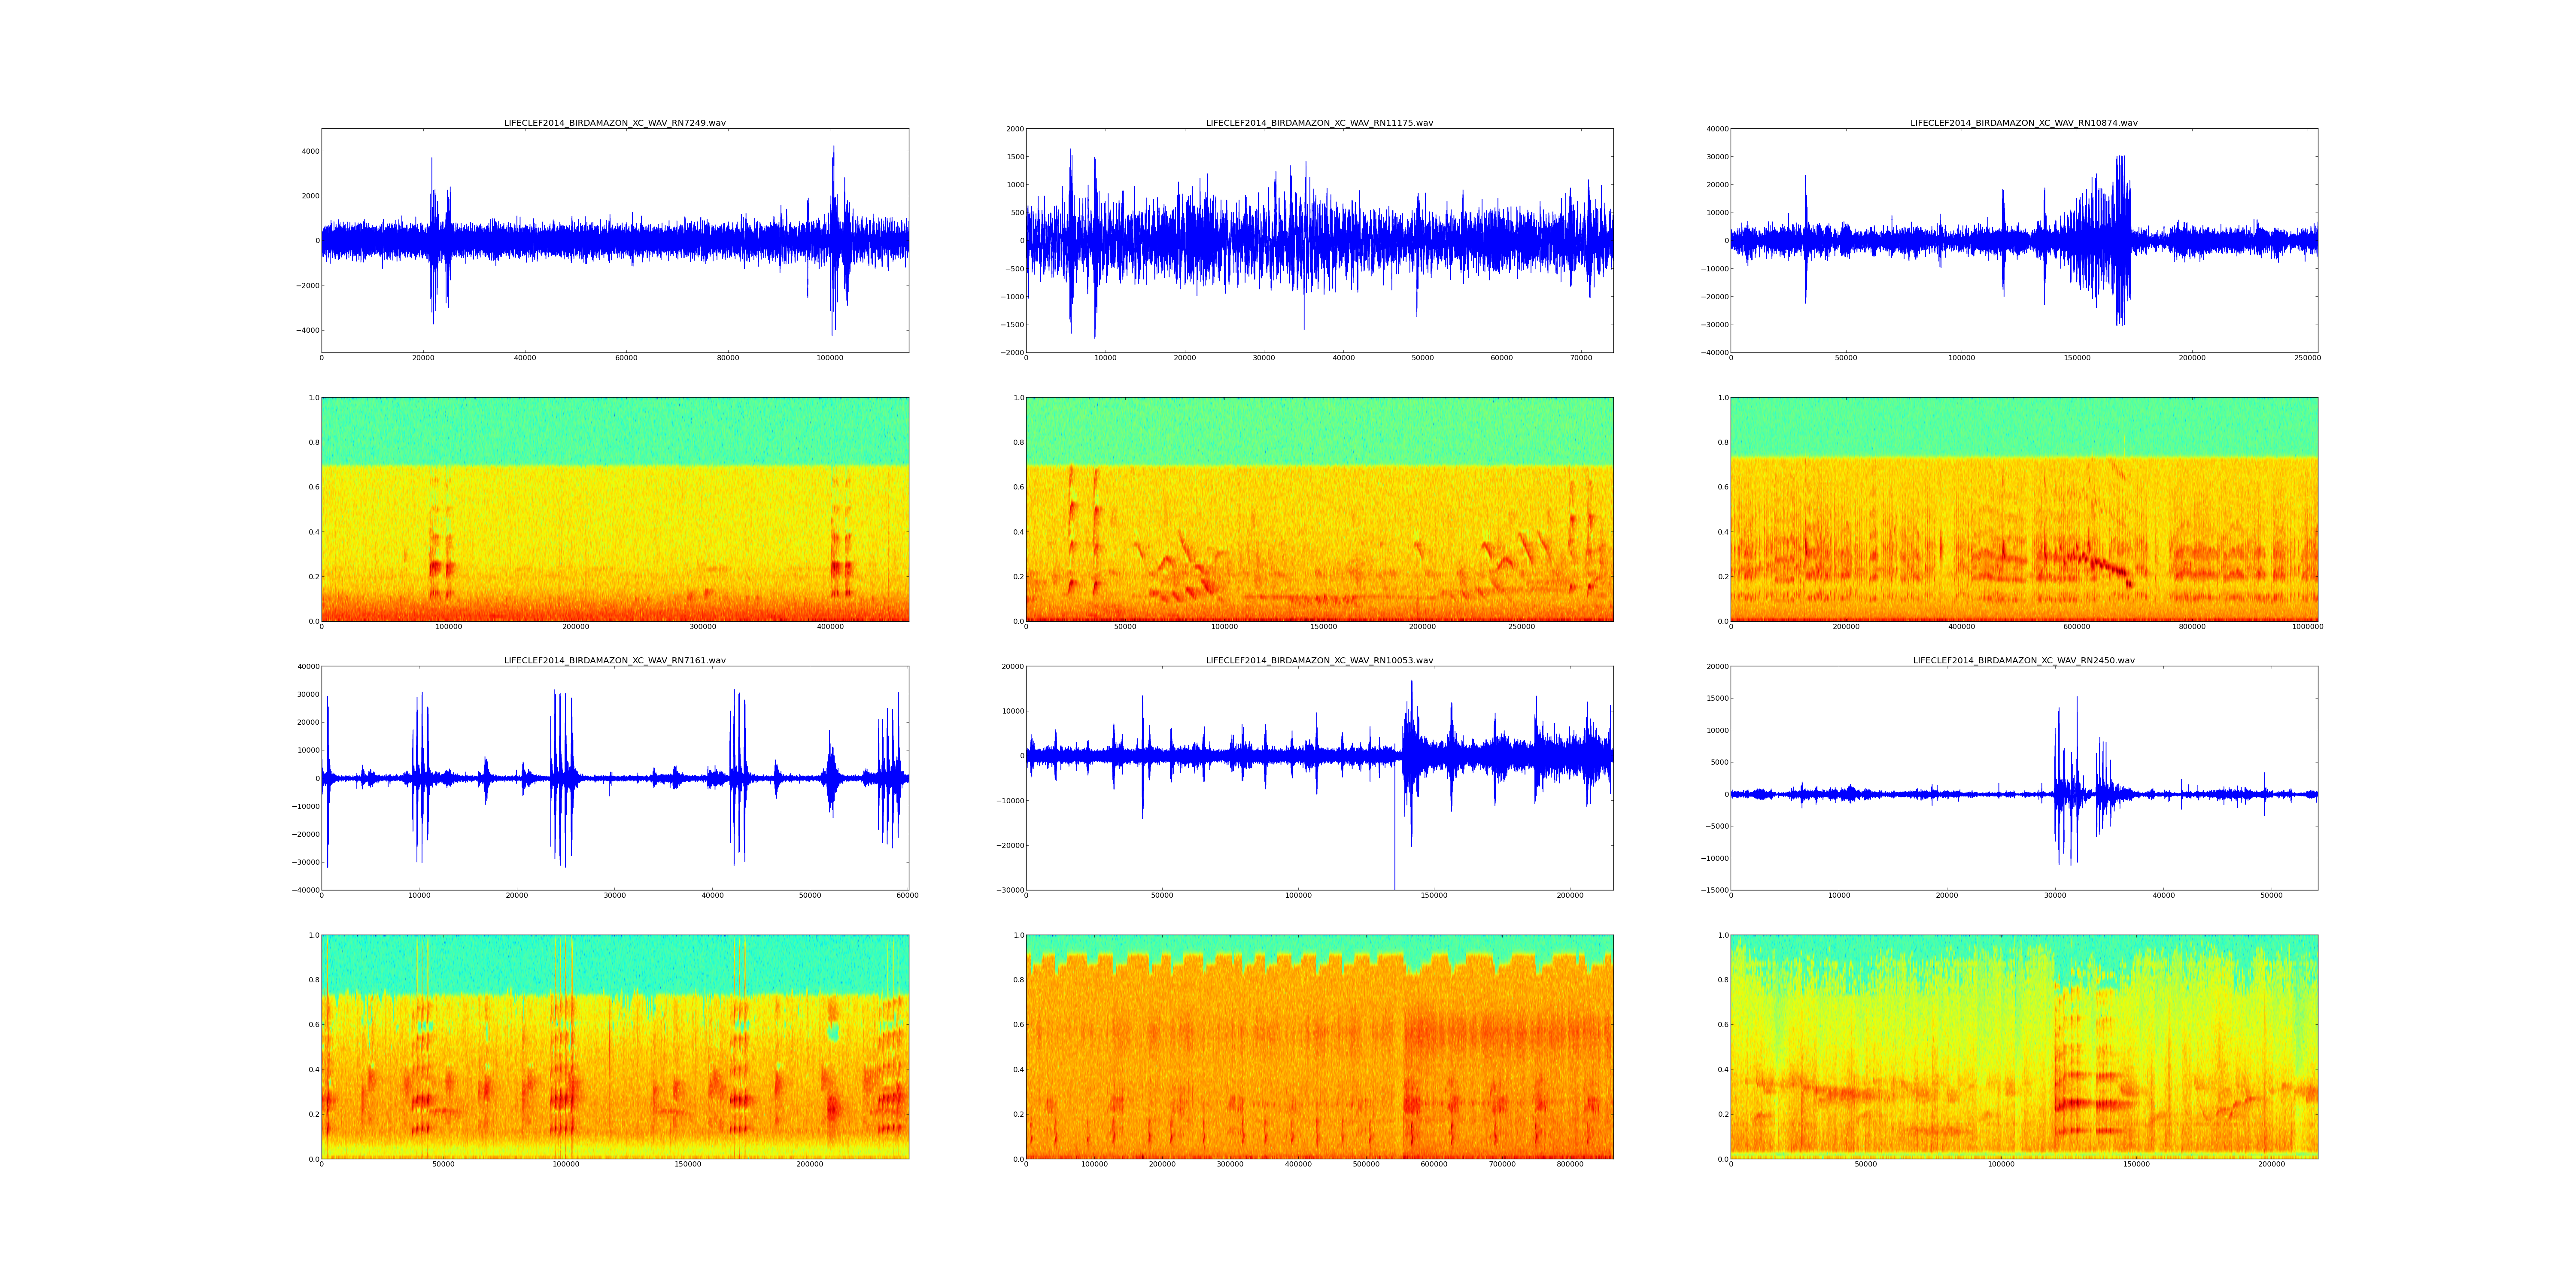The image size is (2576, 1288).
Task: Click the RN7249.wav plot title
Action: tap(614, 123)
